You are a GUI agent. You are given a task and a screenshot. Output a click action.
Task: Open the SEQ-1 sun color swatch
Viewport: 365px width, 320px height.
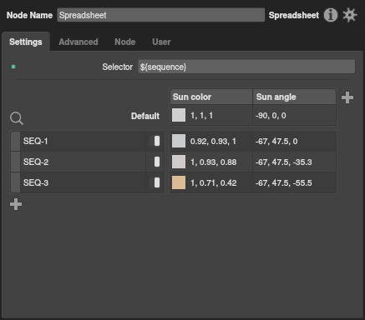(x=179, y=141)
